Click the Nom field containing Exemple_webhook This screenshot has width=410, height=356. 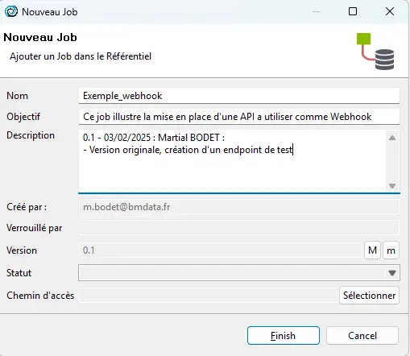tap(239, 96)
